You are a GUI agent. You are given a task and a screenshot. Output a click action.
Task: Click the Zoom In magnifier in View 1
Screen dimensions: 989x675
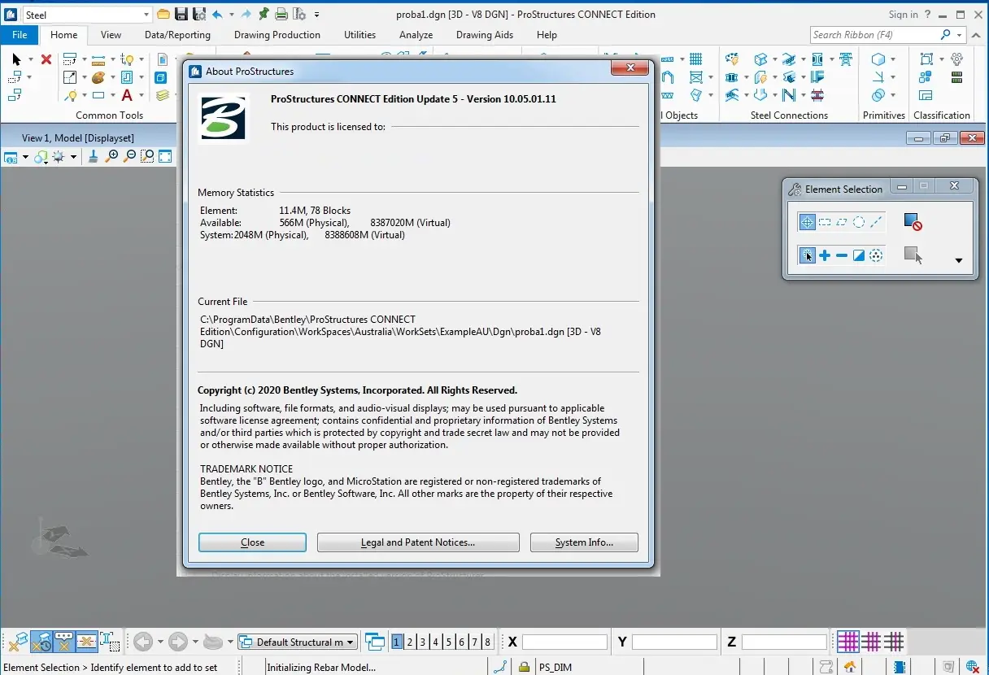pyautogui.click(x=112, y=156)
